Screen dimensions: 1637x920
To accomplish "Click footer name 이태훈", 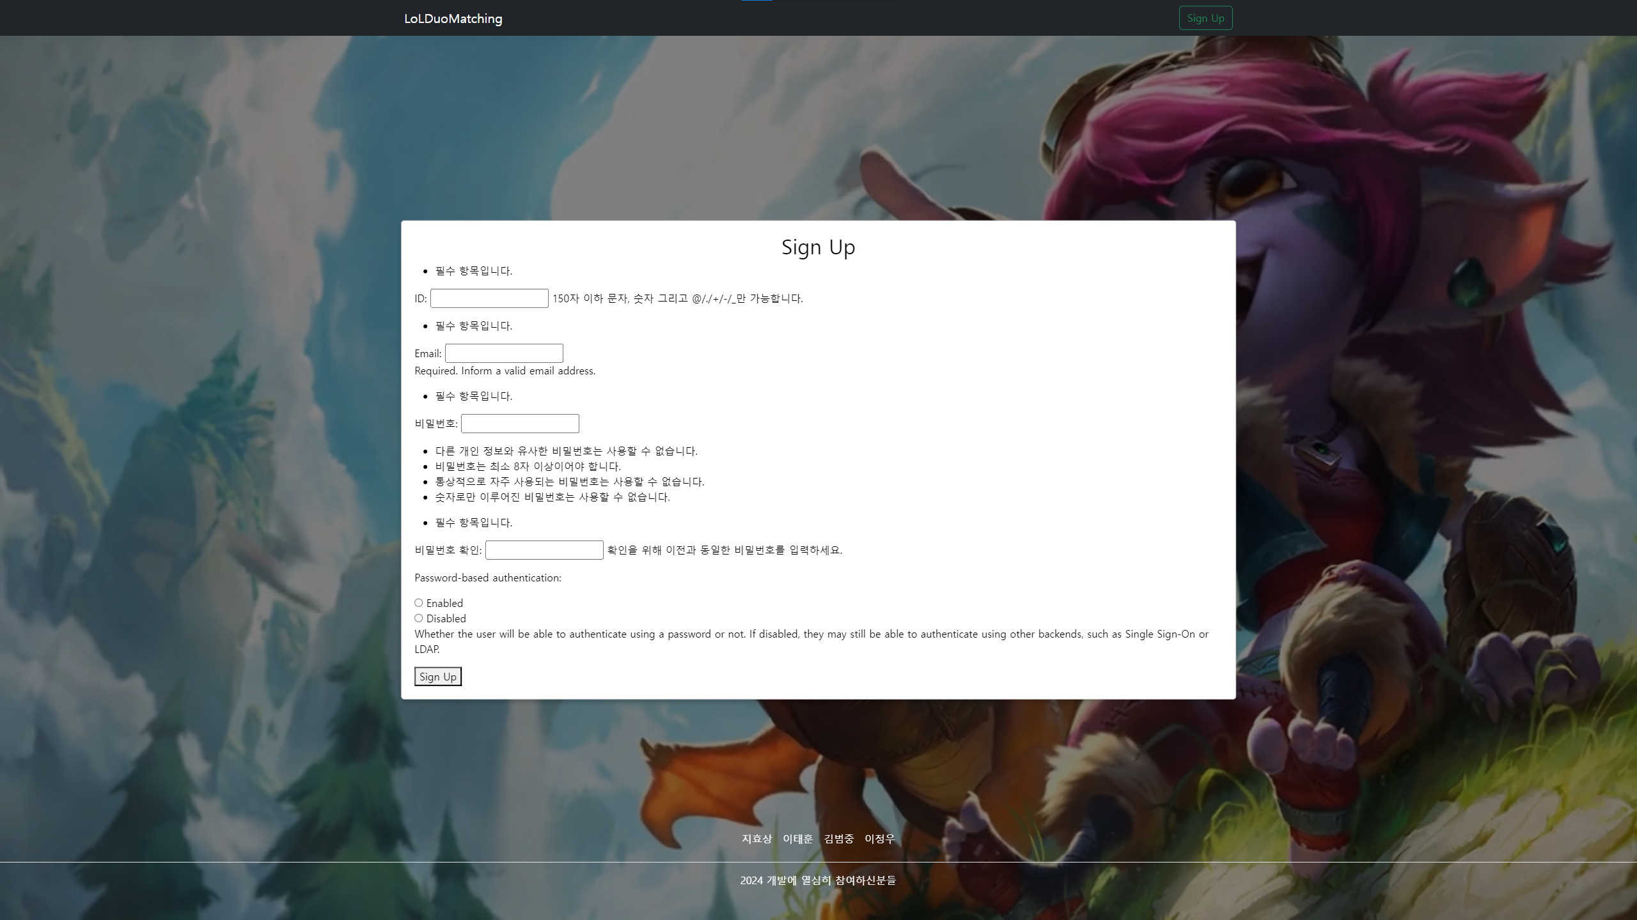I will tap(798, 839).
